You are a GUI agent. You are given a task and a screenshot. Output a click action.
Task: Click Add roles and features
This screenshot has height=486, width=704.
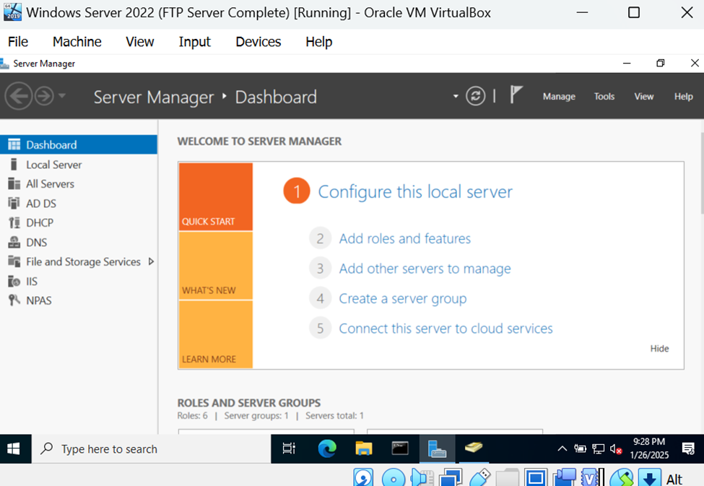coord(404,238)
